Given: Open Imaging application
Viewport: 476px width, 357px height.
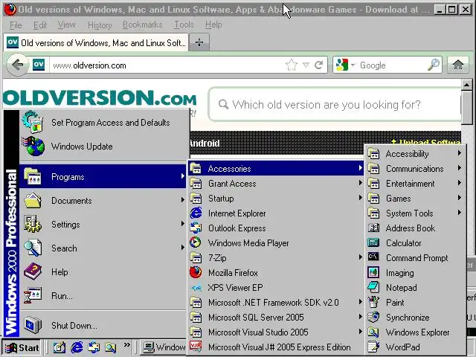Looking at the screenshot, I should (415, 273).
